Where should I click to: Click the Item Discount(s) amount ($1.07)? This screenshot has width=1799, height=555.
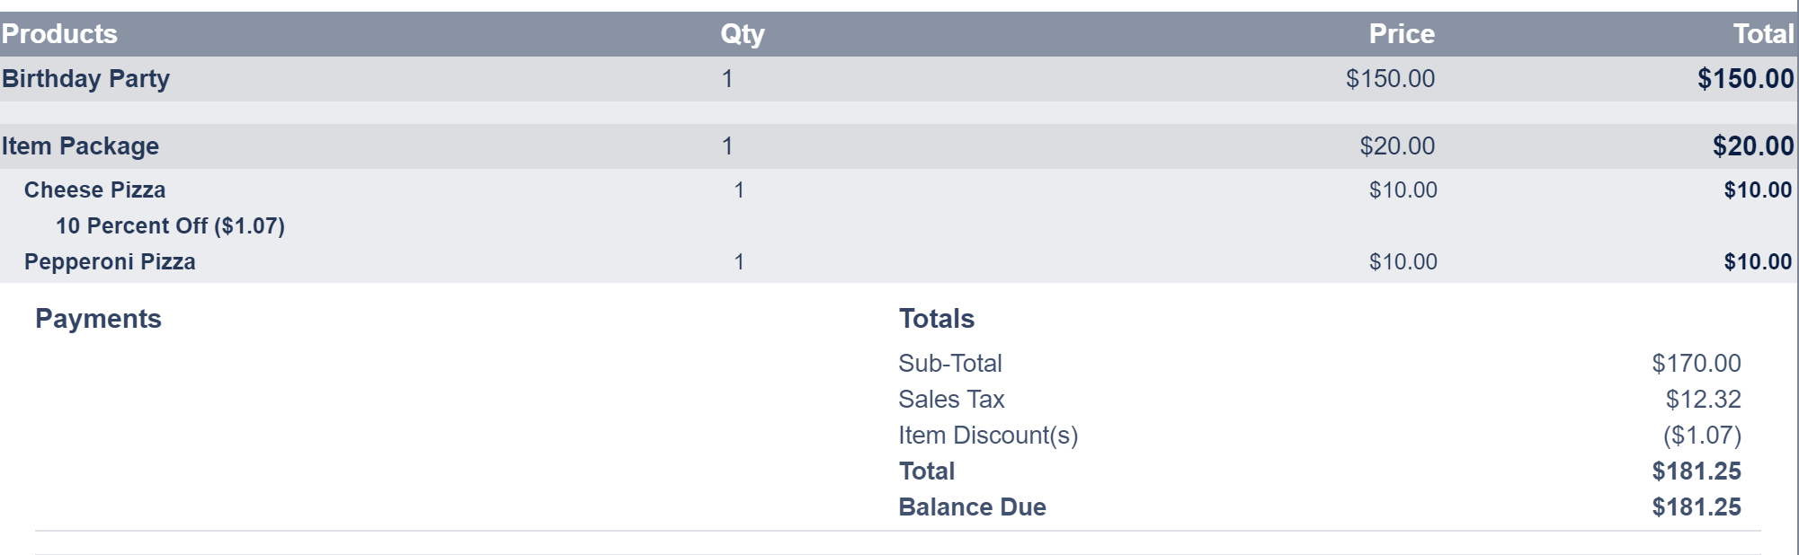tap(1701, 436)
